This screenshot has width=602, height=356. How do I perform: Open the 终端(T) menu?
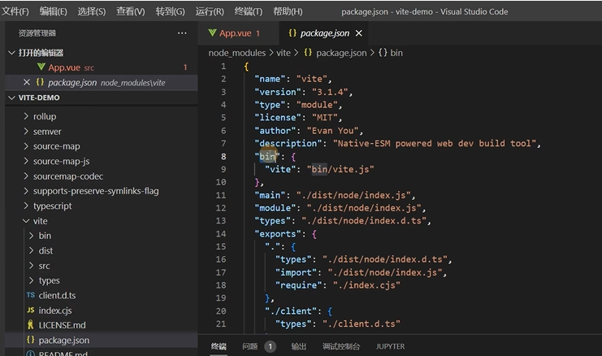(x=249, y=11)
